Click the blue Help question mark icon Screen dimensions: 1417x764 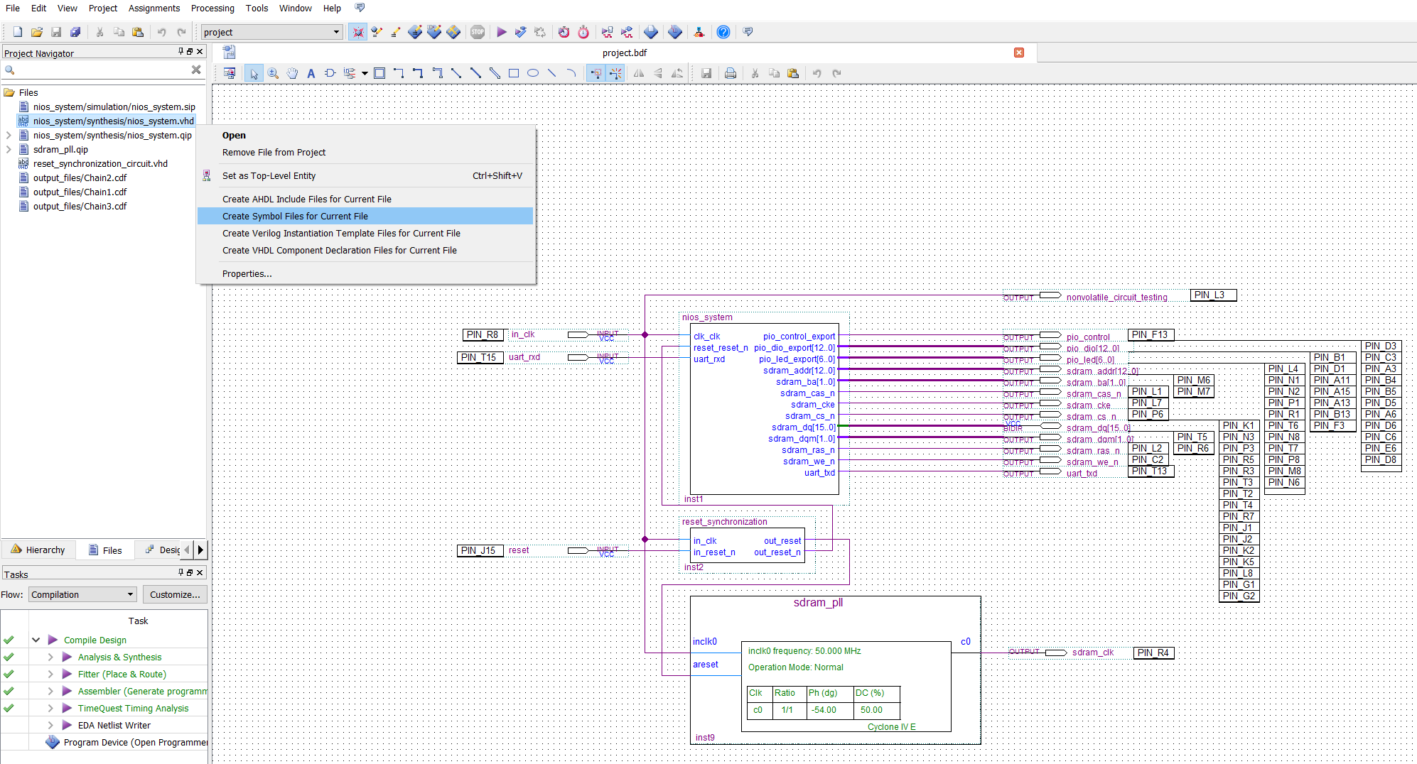click(723, 32)
